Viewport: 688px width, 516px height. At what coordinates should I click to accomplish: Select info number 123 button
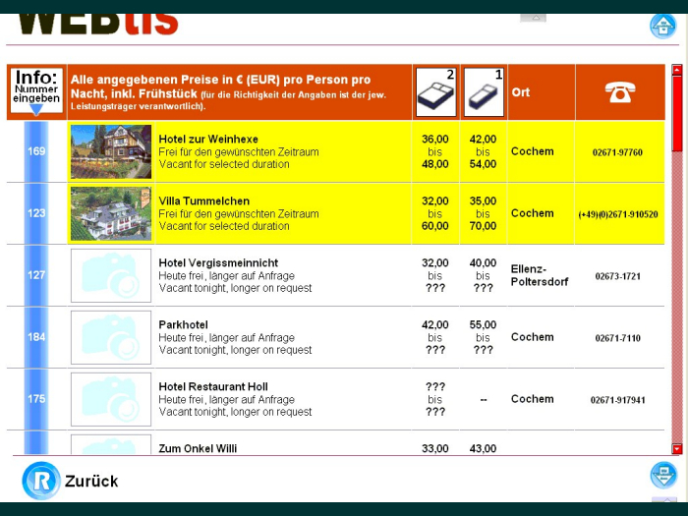pos(36,213)
